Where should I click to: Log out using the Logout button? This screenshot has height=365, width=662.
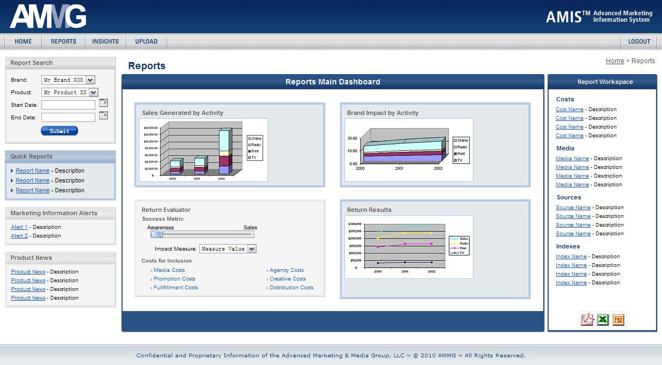click(x=639, y=41)
